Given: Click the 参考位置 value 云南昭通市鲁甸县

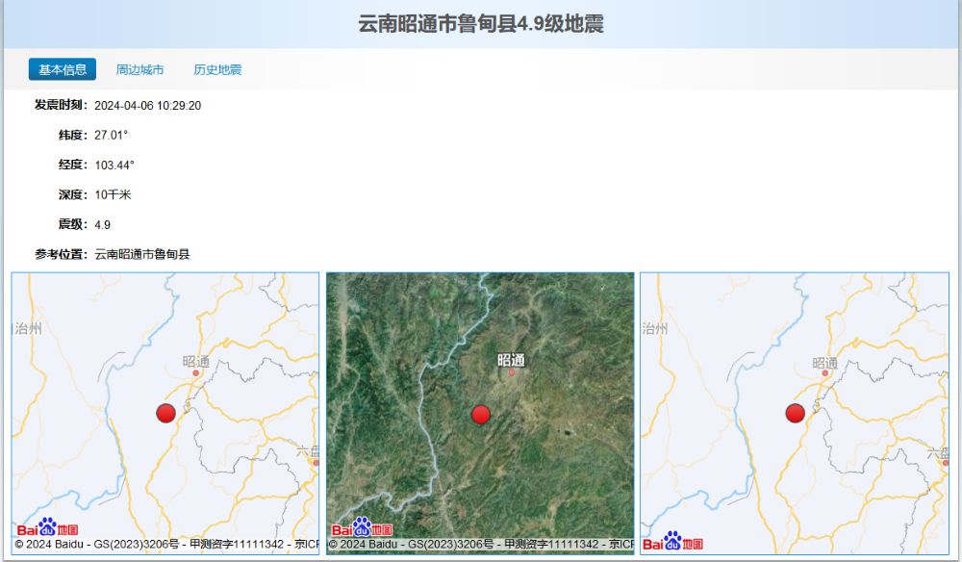Looking at the screenshot, I should (x=141, y=255).
